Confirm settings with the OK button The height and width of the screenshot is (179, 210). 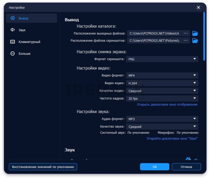coord(154,167)
